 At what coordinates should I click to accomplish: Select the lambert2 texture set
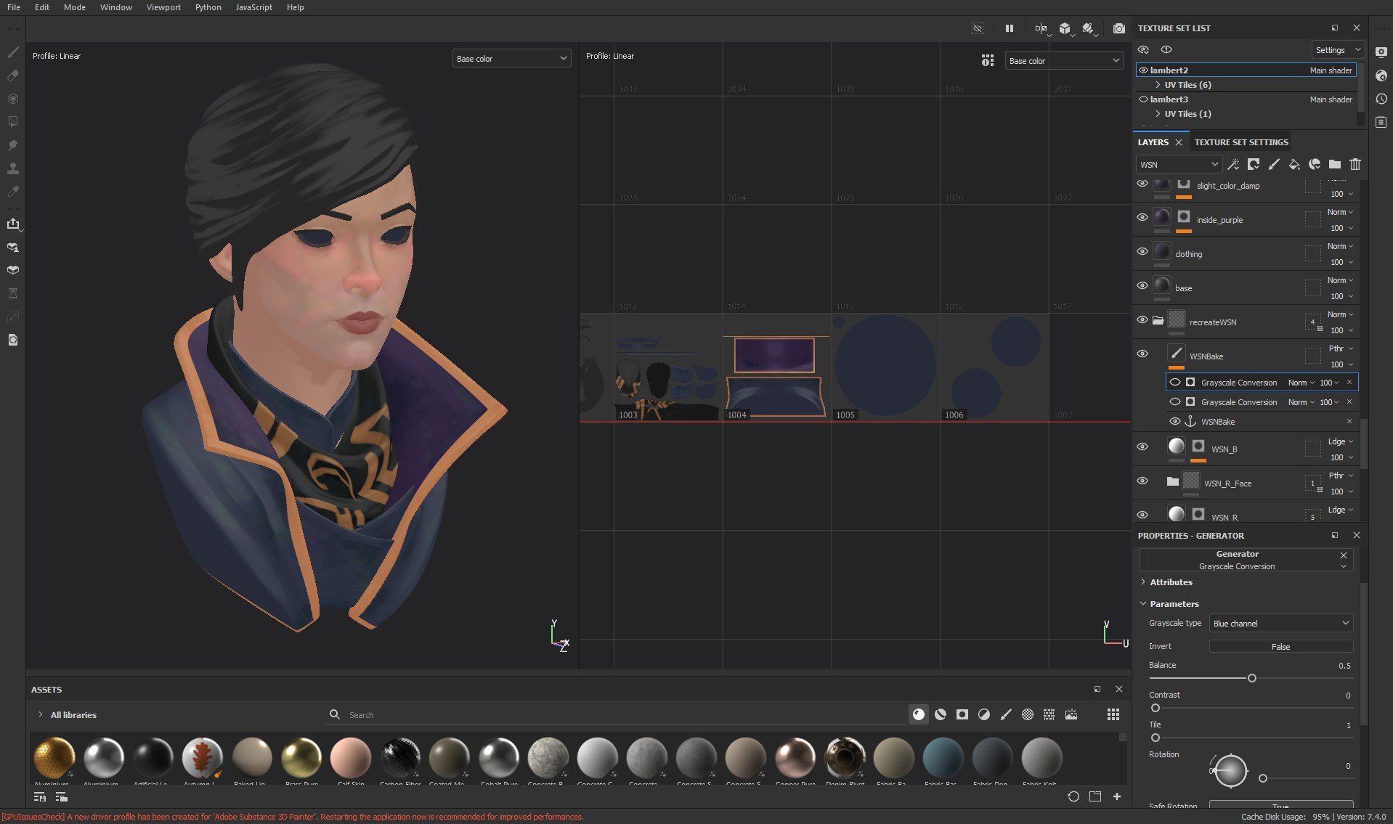click(1245, 70)
